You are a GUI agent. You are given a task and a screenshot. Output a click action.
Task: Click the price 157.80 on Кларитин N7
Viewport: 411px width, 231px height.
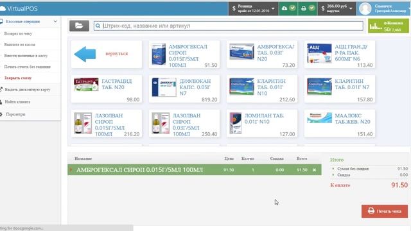coord(365,99)
